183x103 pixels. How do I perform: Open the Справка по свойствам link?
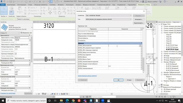tap(8, 93)
